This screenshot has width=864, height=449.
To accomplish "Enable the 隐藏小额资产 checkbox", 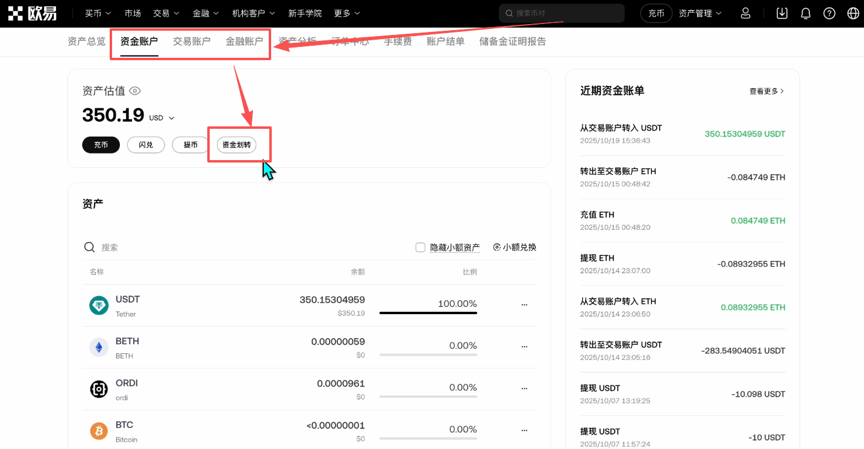I will tap(420, 247).
